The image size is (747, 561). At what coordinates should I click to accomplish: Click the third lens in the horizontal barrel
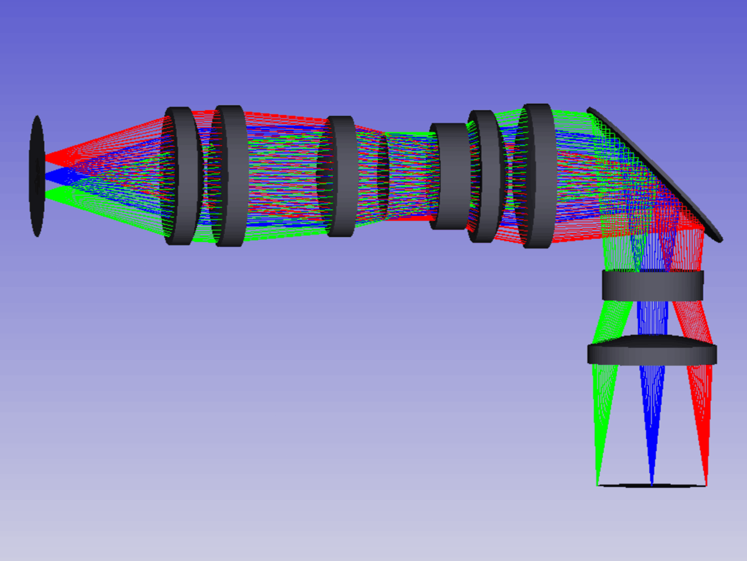[341, 176]
